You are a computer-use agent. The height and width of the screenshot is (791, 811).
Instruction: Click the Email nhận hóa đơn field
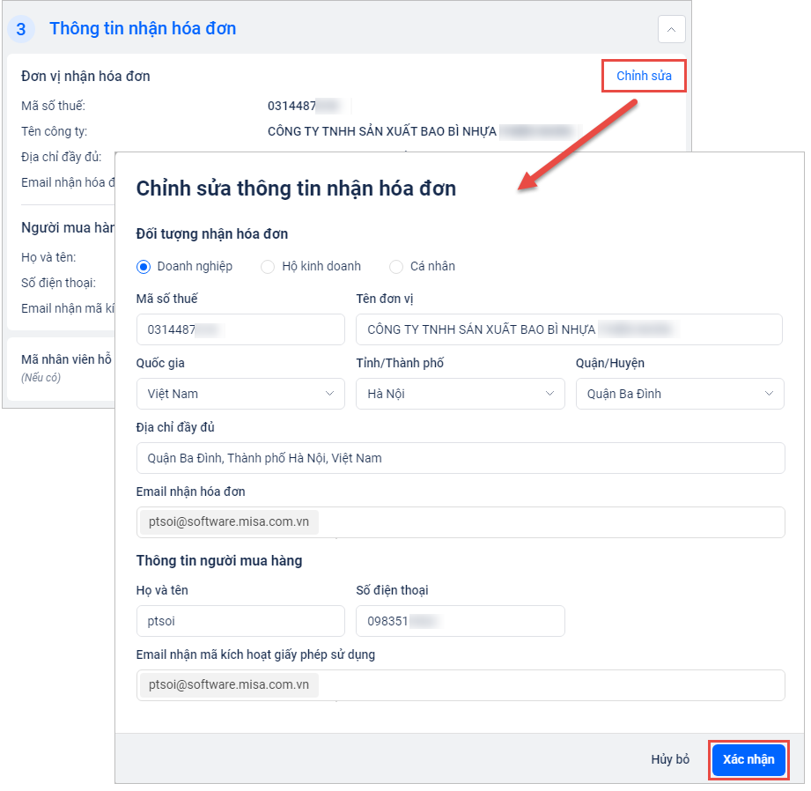pos(546,521)
